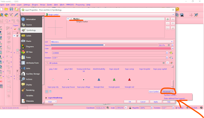The image size is (204, 118).
Task: Open the Vector menu
Action: pyautogui.click(x=42, y=5)
